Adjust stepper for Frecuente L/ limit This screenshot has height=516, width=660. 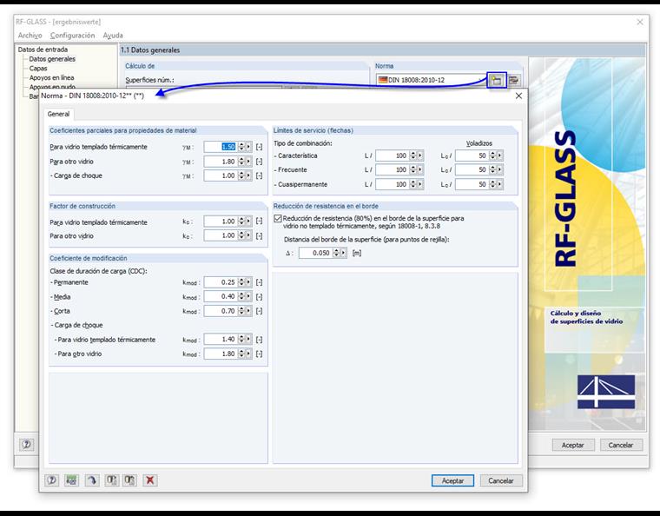tap(412, 170)
